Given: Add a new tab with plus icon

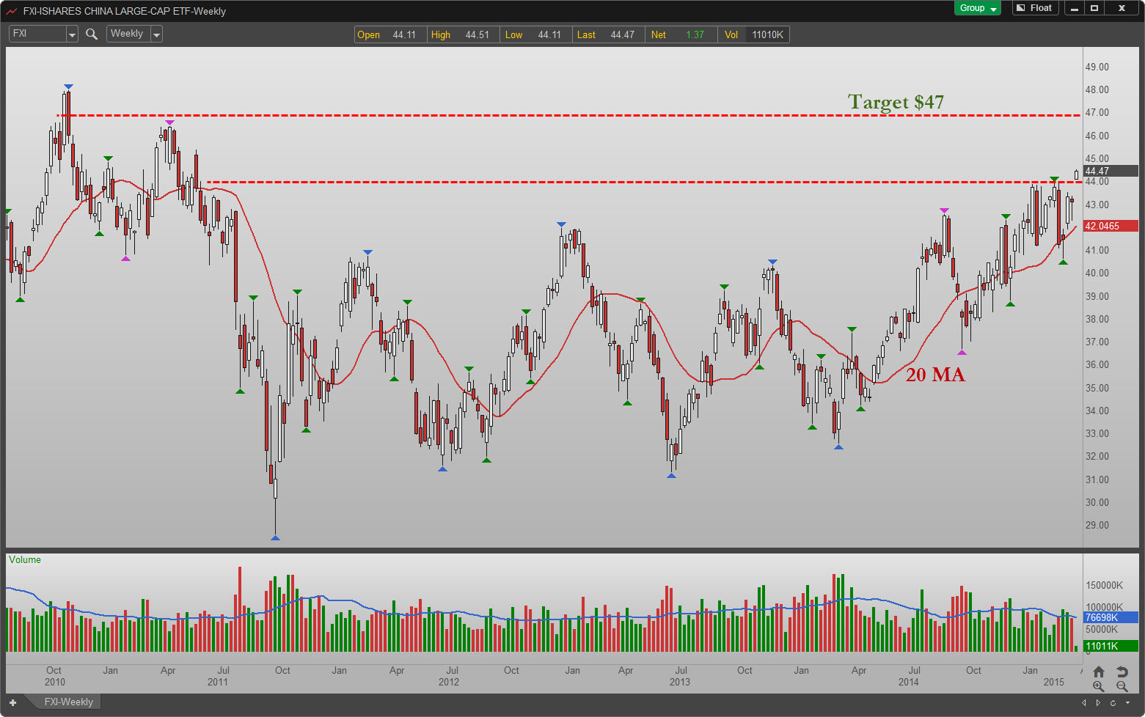Looking at the screenshot, I should [12, 702].
